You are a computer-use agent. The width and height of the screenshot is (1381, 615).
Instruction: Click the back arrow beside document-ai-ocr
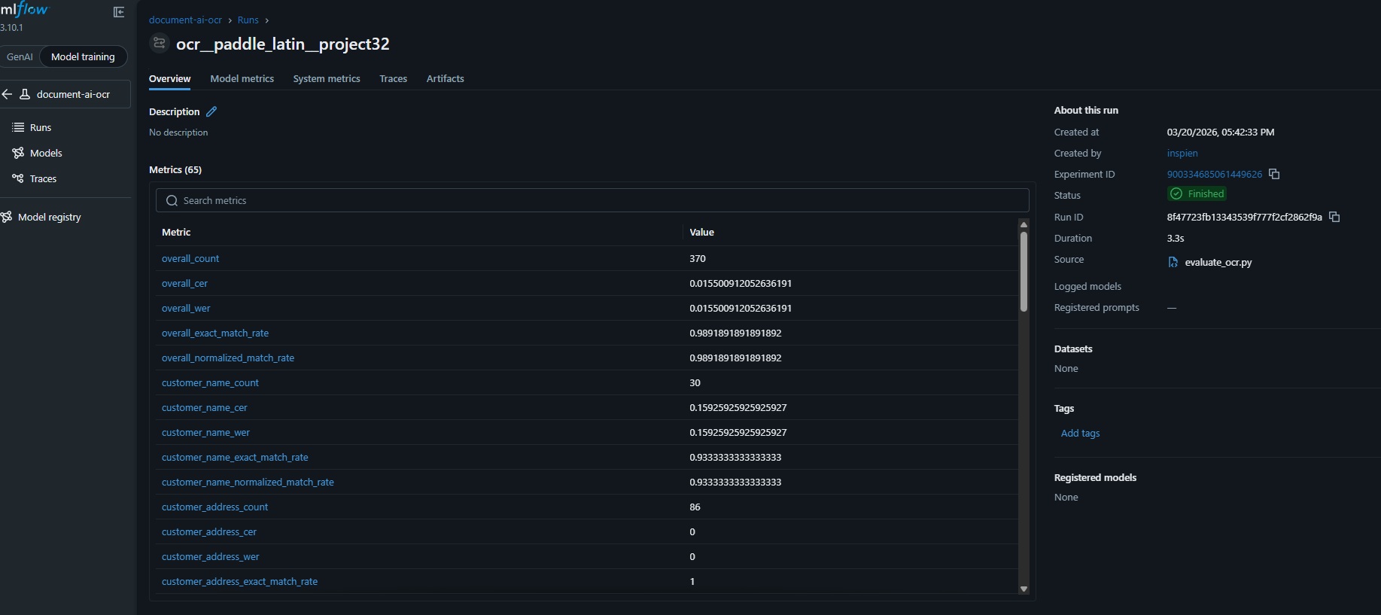click(x=8, y=94)
